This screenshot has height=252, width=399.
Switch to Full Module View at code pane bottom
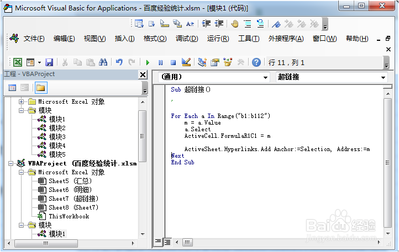(167, 242)
